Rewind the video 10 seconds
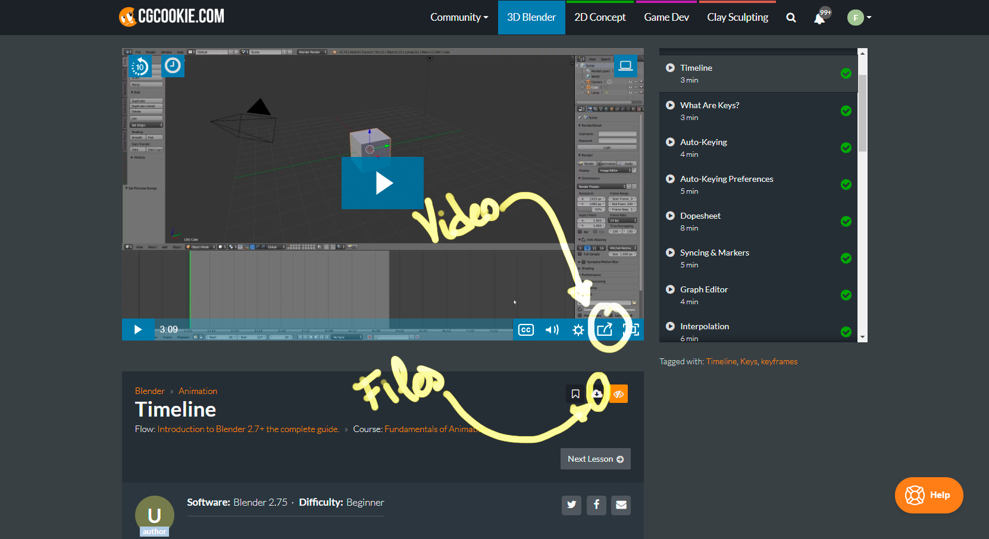 click(x=140, y=66)
